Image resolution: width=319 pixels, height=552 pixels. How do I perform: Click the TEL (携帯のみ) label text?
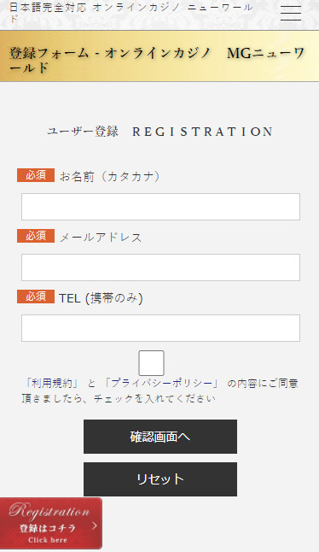tap(101, 298)
